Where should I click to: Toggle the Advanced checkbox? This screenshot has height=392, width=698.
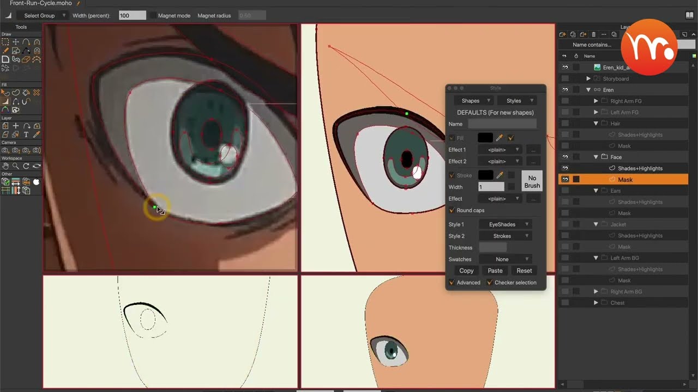click(x=452, y=283)
